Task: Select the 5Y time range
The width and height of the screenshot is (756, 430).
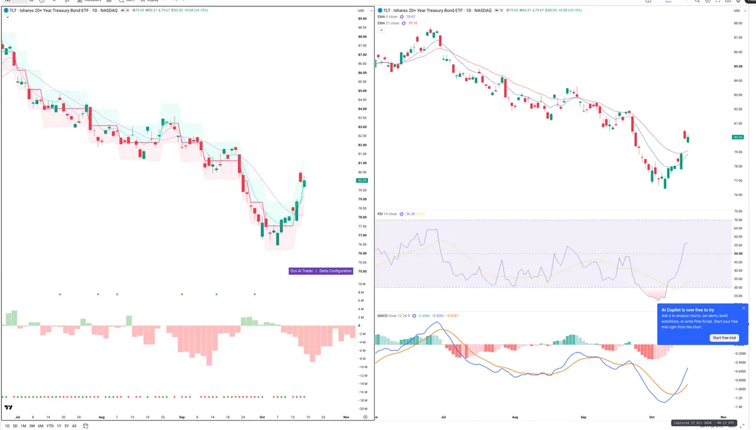Action: [66, 426]
